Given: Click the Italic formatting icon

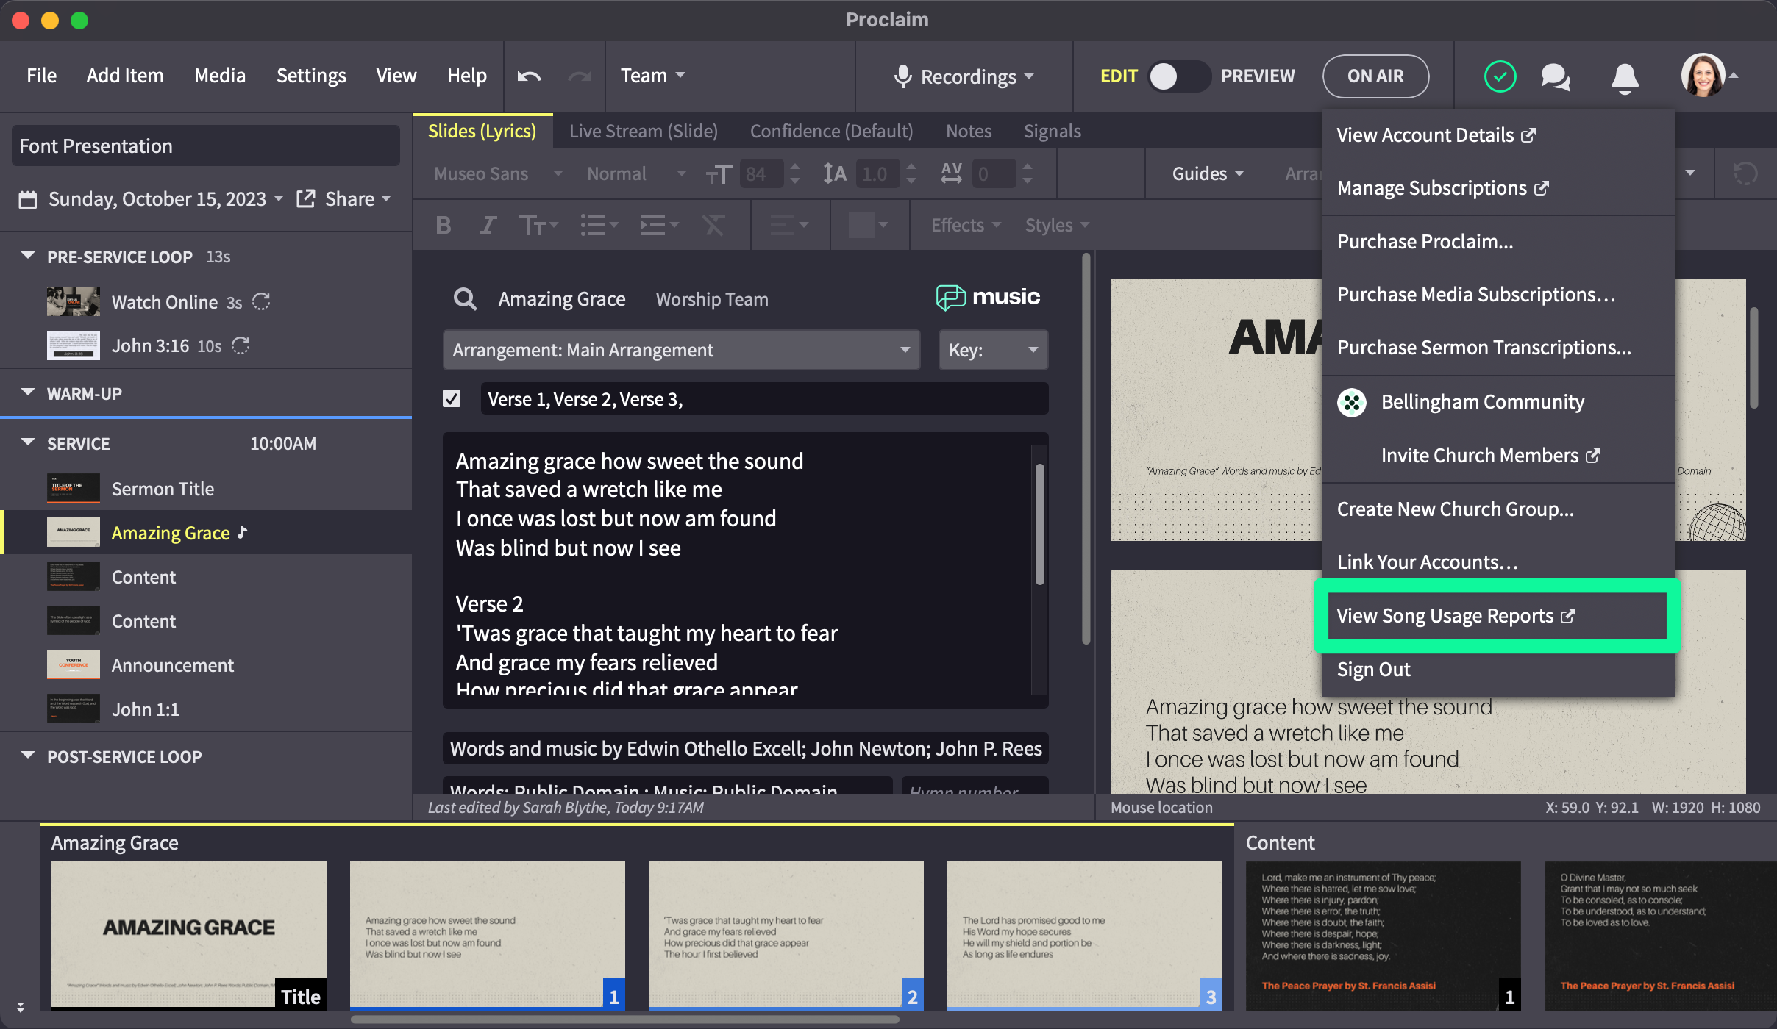Looking at the screenshot, I should 487,225.
